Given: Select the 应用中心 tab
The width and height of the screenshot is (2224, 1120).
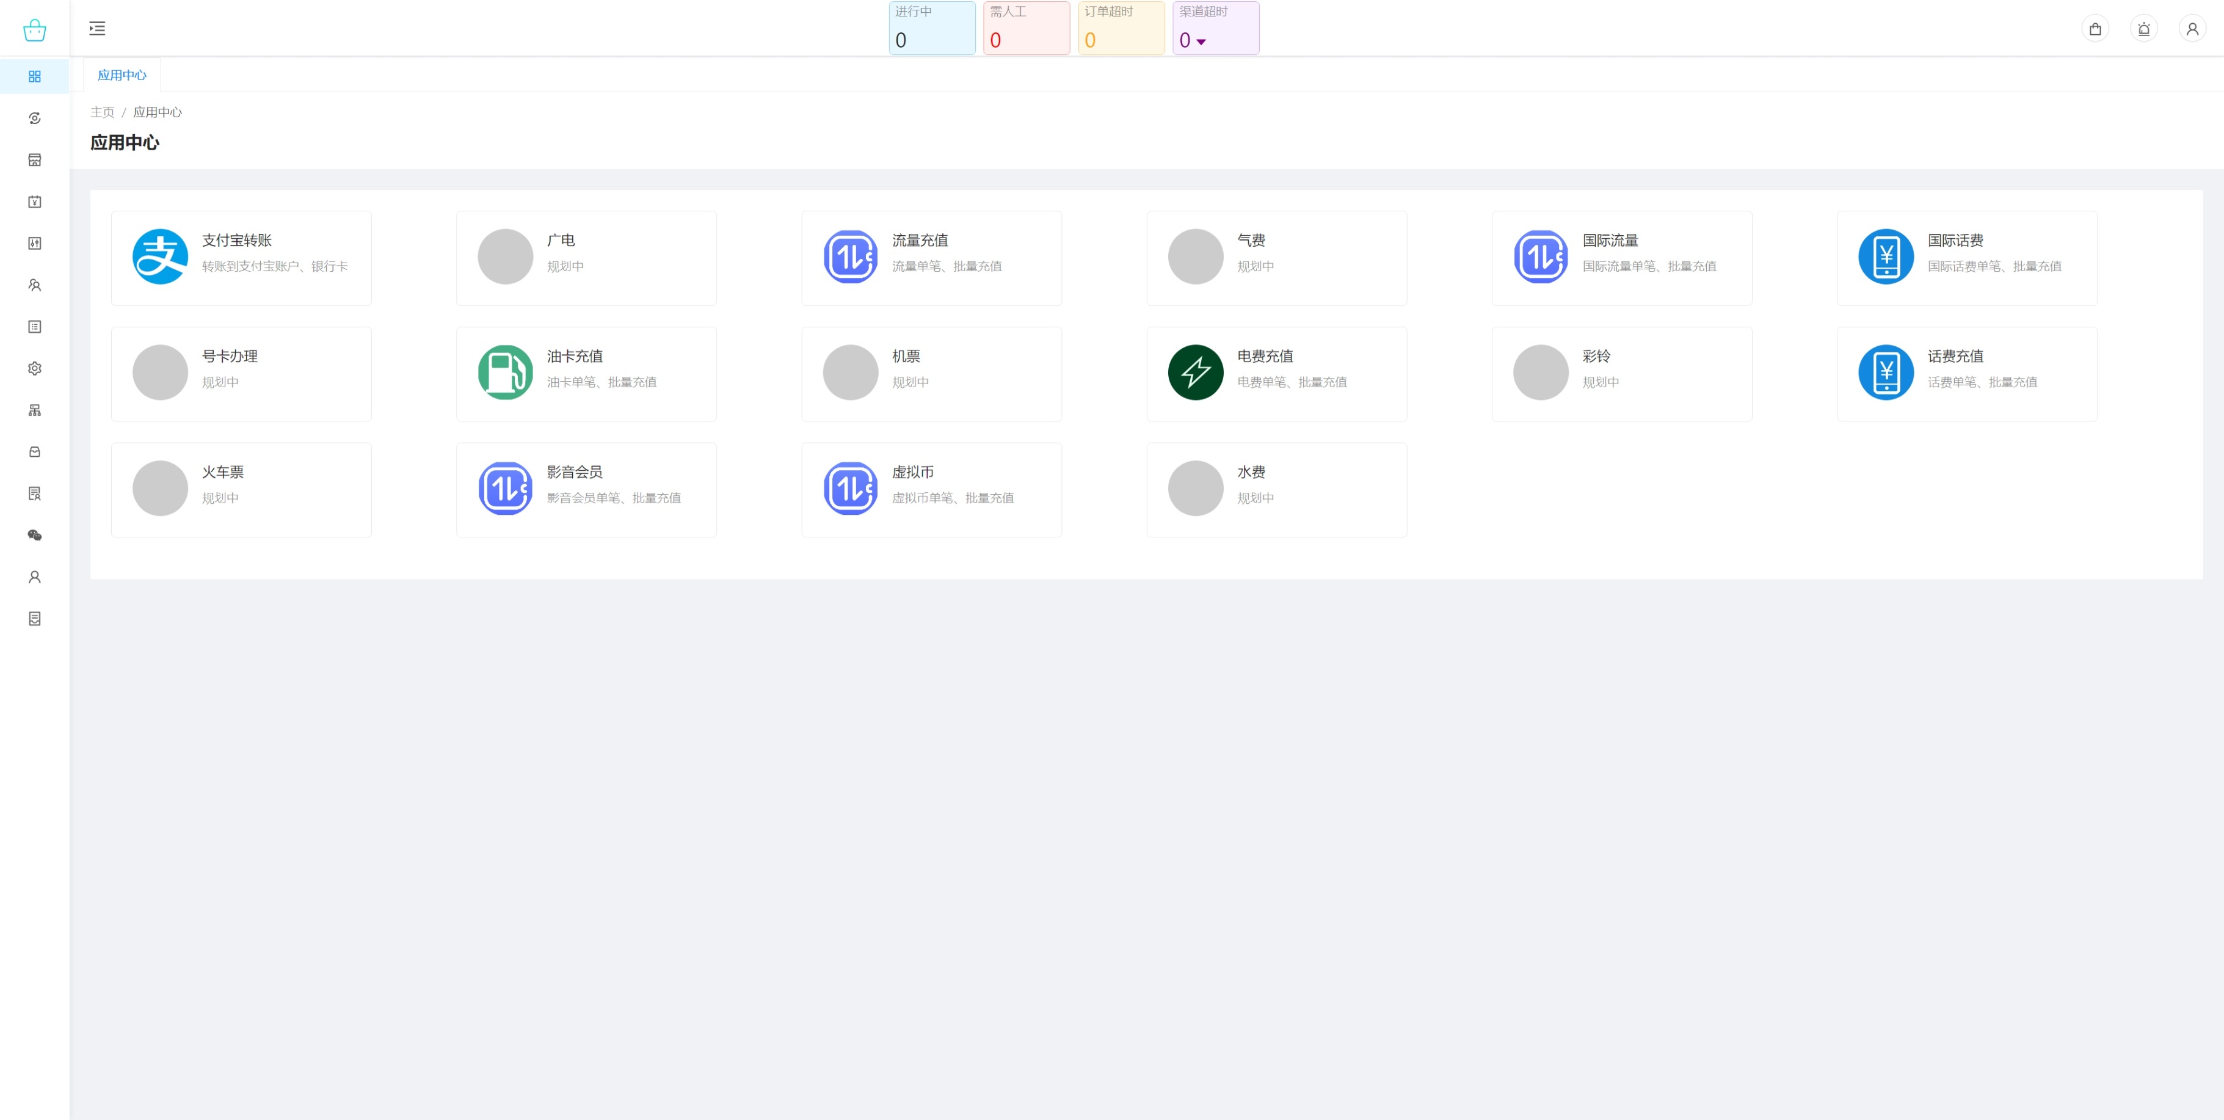Looking at the screenshot, I should coord(122,75).
